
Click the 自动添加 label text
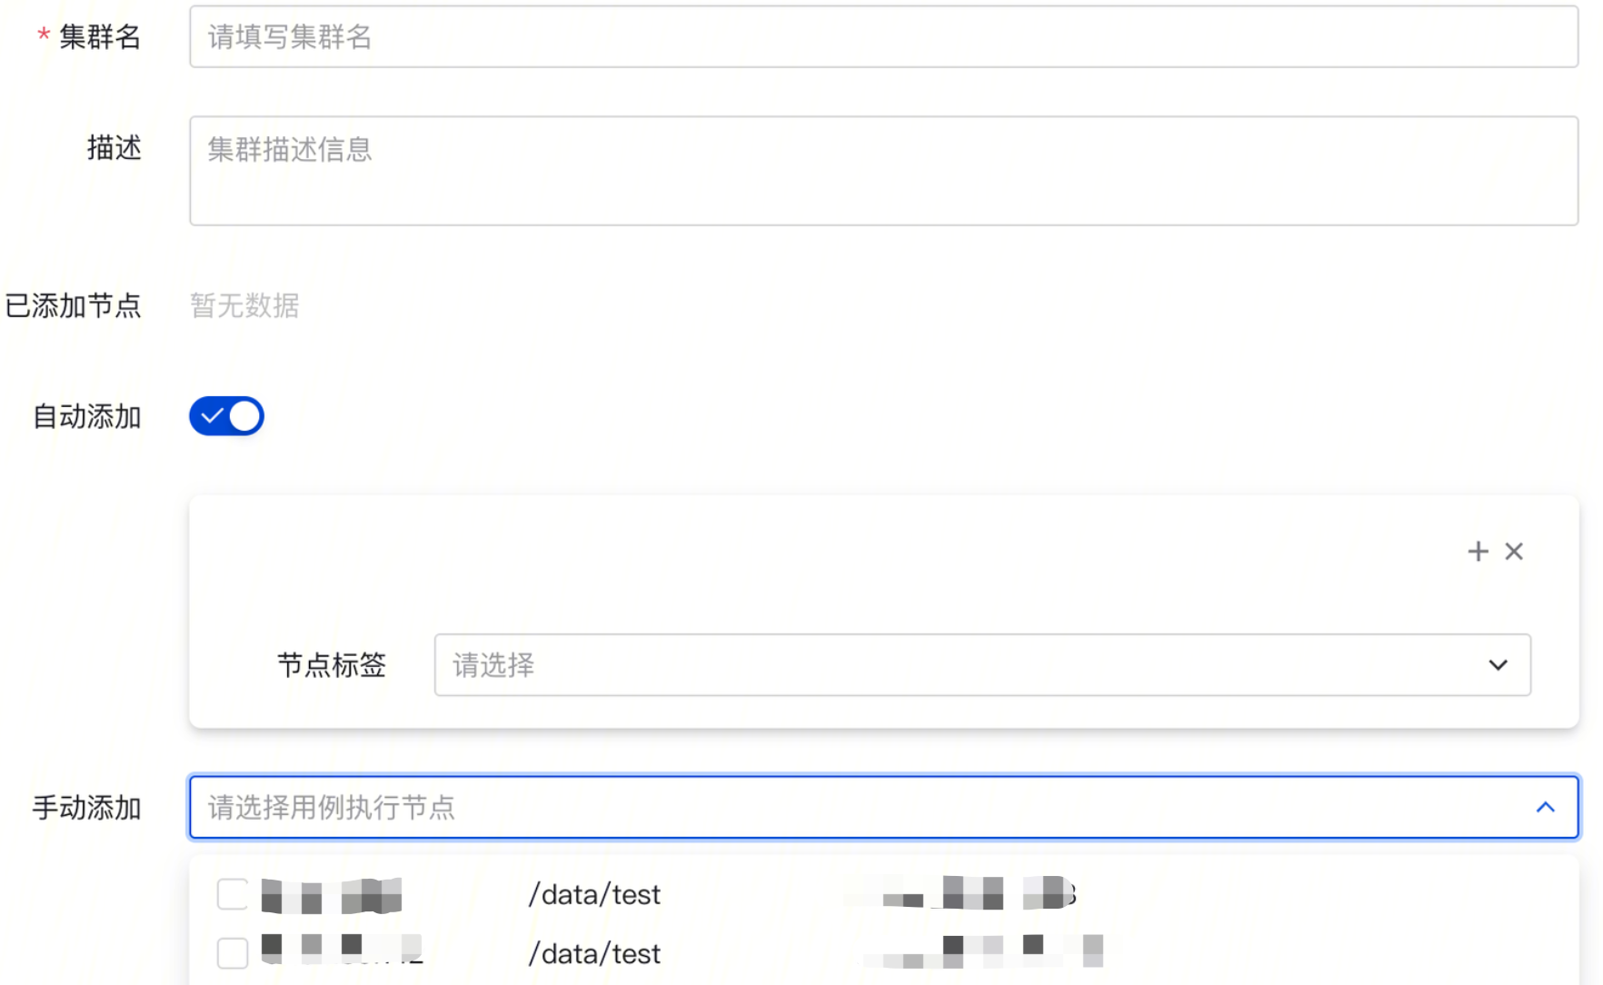(87, 416)
